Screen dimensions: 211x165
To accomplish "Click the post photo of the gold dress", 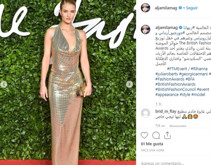I will 68,83.
